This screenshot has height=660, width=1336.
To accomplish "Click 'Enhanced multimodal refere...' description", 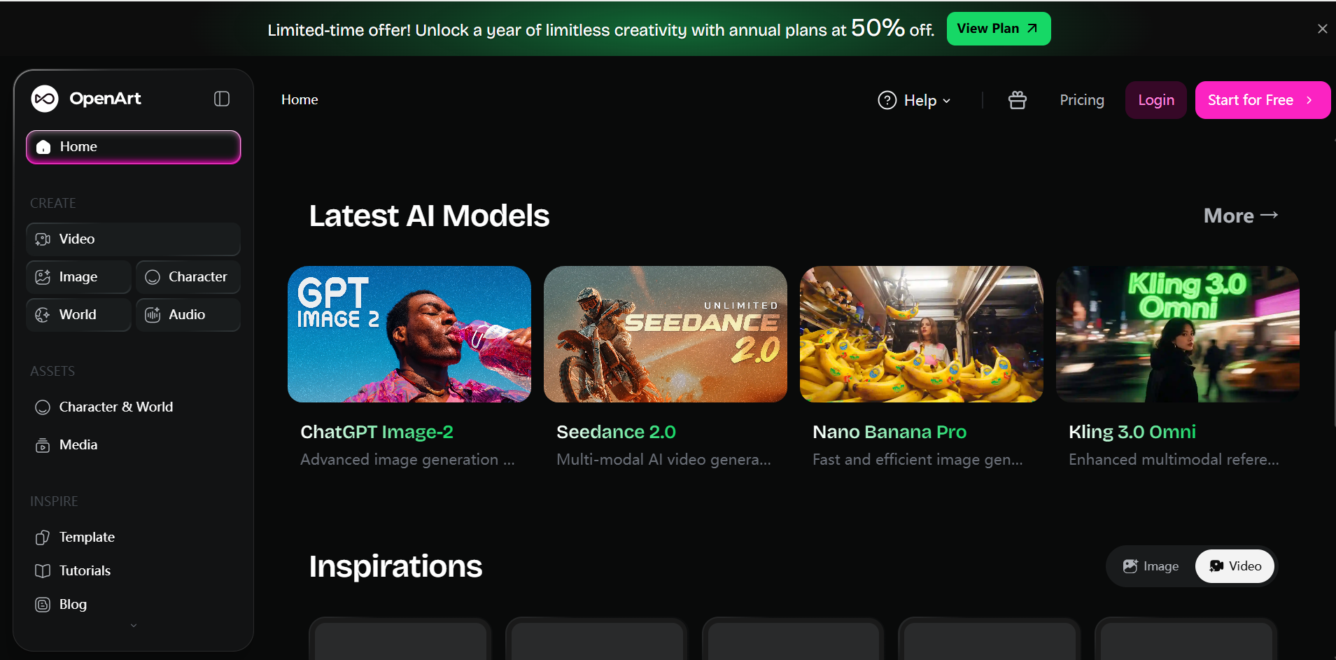I will coord(1174,460).
